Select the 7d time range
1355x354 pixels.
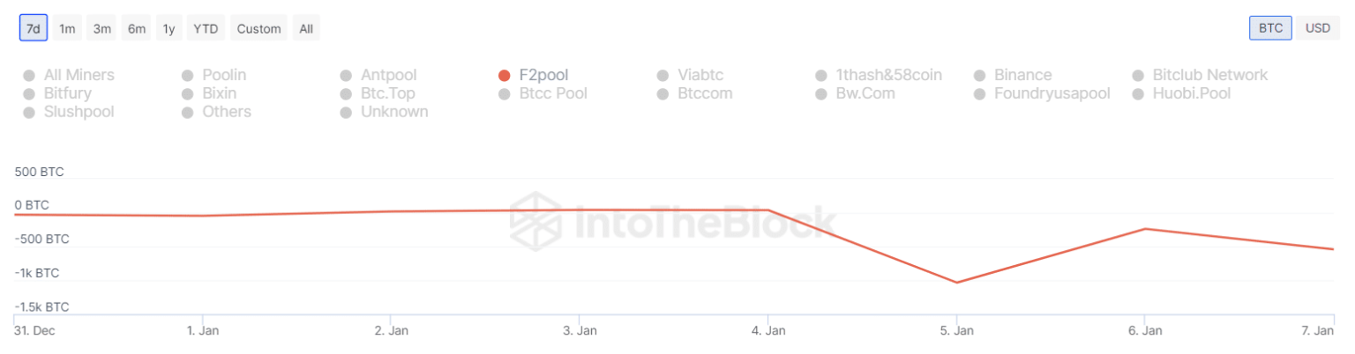coord(34,28)
